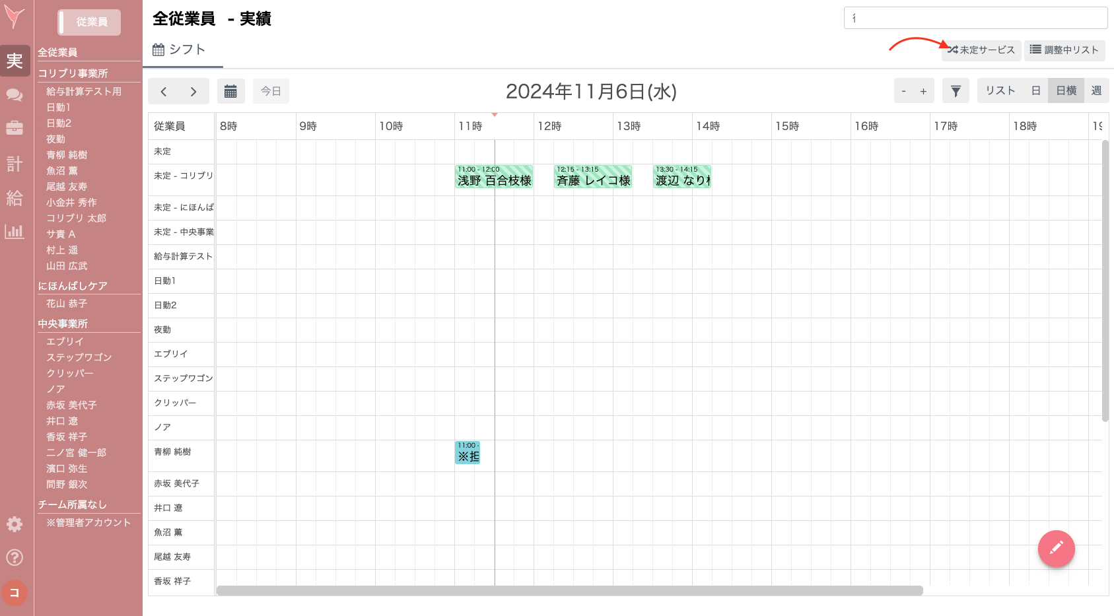
Task: Open the bar chart reports icon
Action: 15,231
